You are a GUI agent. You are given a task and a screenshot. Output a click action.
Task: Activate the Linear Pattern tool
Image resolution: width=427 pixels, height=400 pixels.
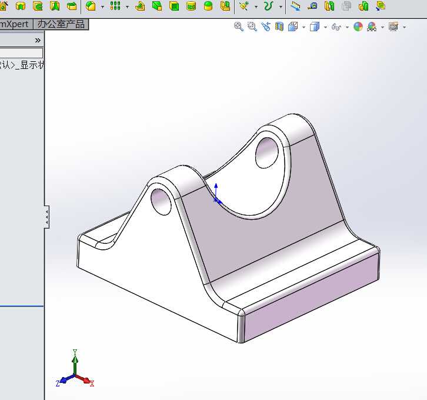tap(115, 6)
